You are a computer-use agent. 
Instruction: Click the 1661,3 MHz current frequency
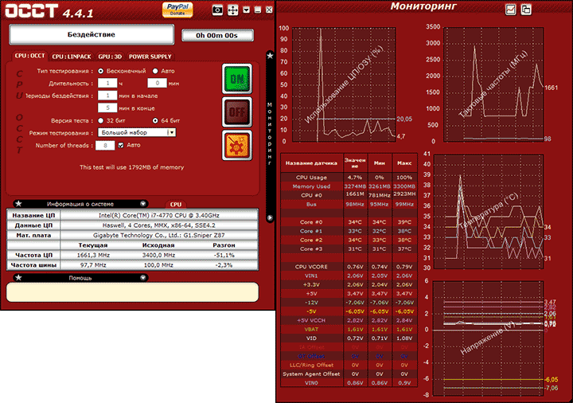93,255
